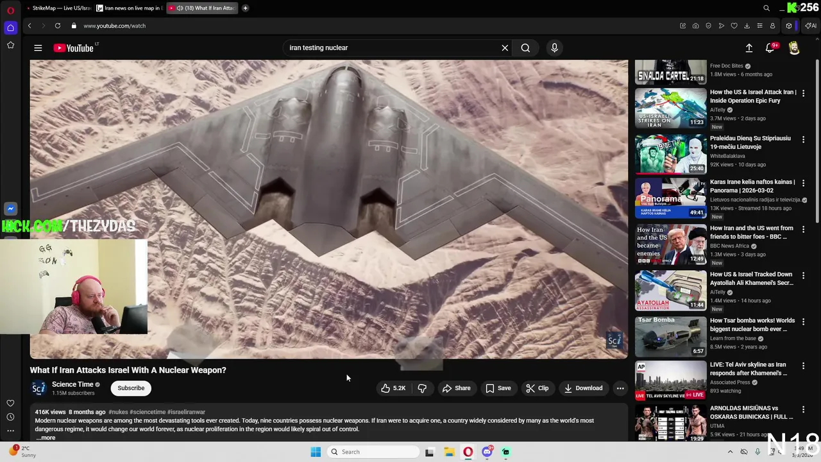Open the Opera shield privacy icon
This screenshot has width=821, height=462.
click(x=708, y=26)
